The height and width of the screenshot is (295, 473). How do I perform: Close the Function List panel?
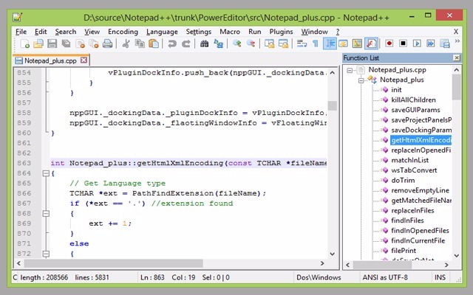[x=457, y=58]
